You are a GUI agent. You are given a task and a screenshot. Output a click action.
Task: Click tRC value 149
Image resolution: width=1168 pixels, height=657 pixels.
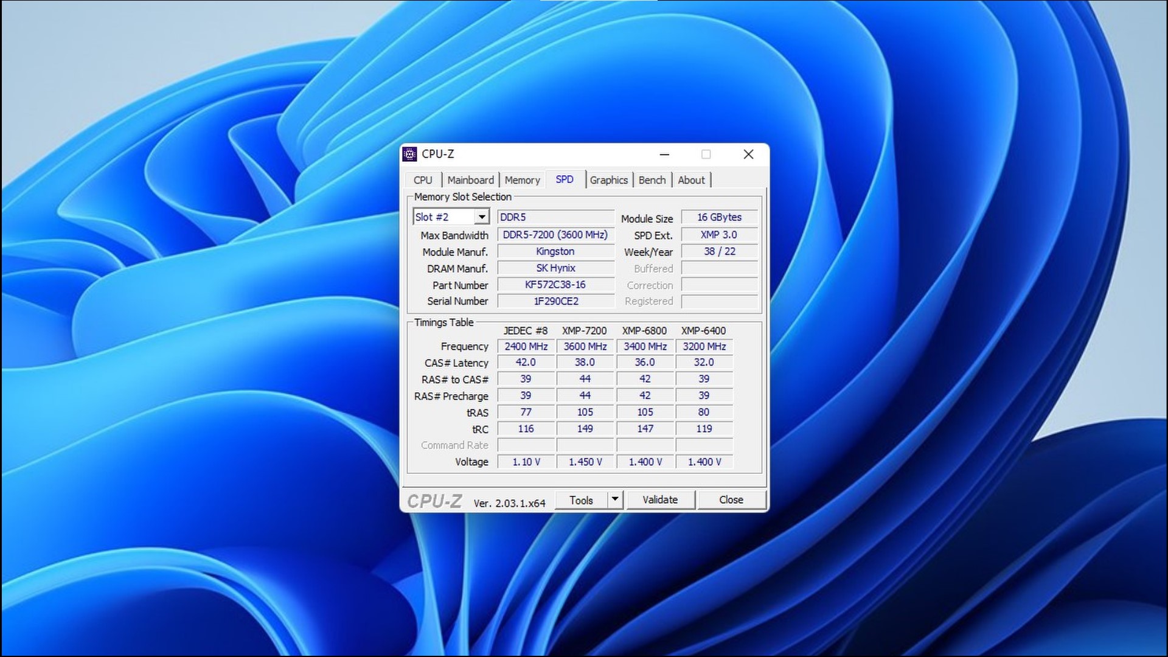(585, 429)
